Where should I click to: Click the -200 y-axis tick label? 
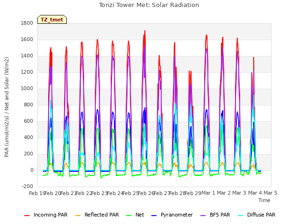(x=28, y=186)
